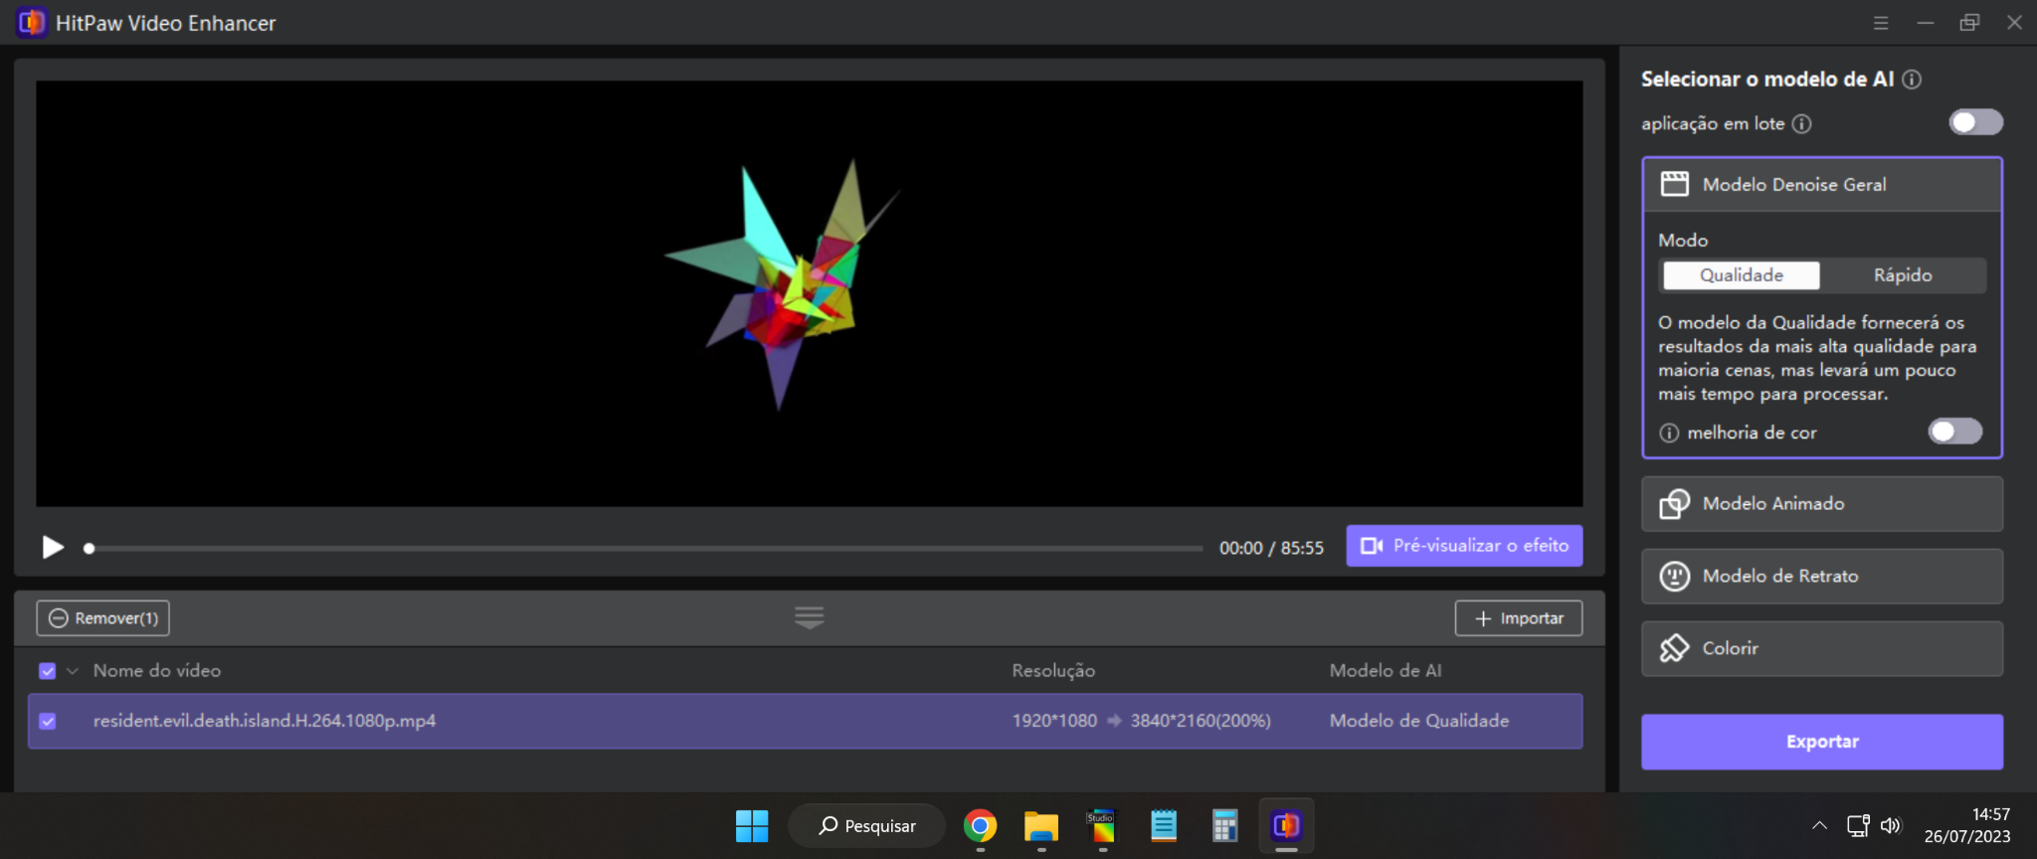Play the video preview
The width and height of the screenshot is (2037, 859).
coord(53,547)
